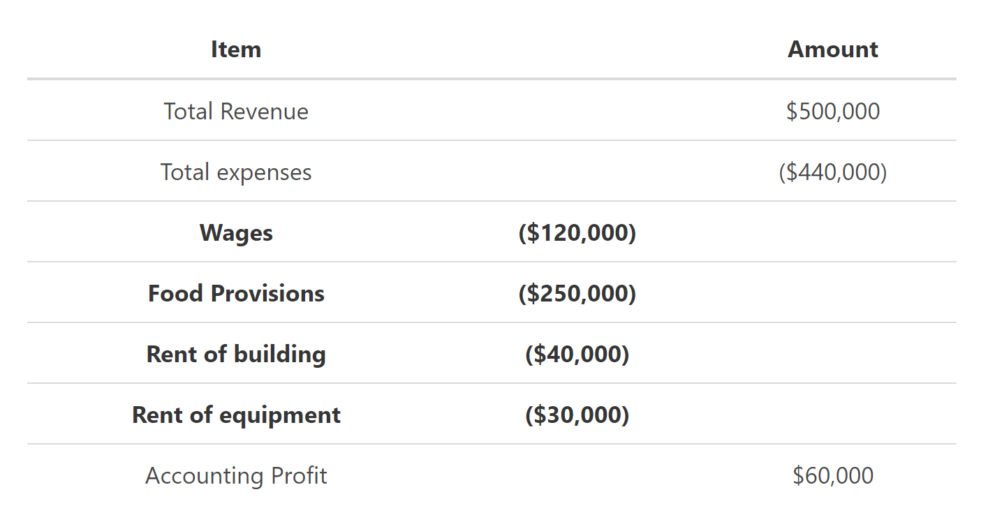Click the ($40,000) building rent value
This screenshot has height=529, width=988.
click(x=577, y=355)
